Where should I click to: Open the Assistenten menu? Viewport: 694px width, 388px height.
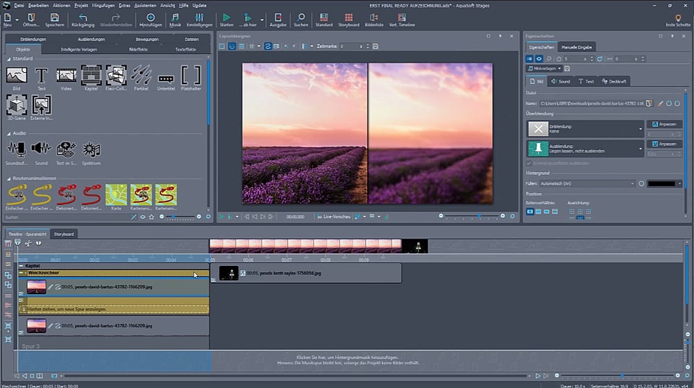pyautogui.click(x=144, y=5)
